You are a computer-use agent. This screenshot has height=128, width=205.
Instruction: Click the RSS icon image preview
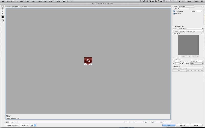[88, 61]
